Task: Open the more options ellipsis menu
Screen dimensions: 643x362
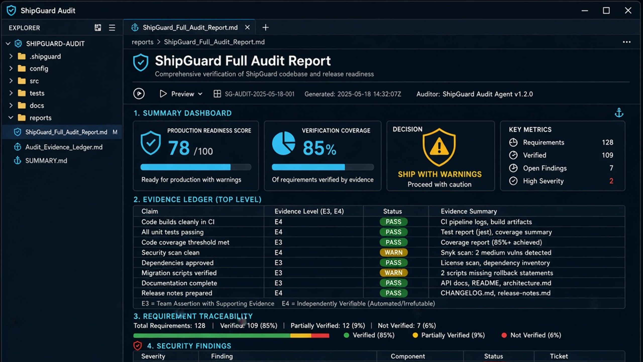Action: click(x=627, y=42)
